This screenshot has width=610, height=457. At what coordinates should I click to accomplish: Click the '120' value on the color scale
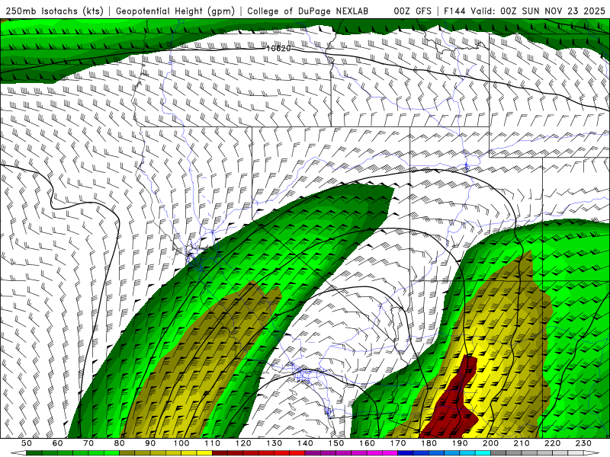(x=243, y=443)
